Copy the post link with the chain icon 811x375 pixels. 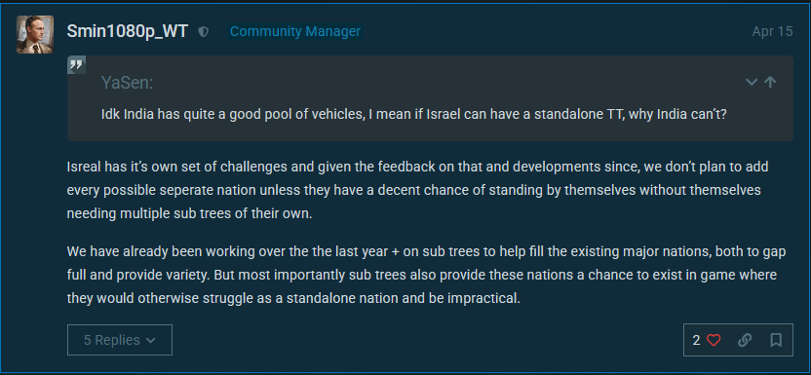(x=745, y=340)
